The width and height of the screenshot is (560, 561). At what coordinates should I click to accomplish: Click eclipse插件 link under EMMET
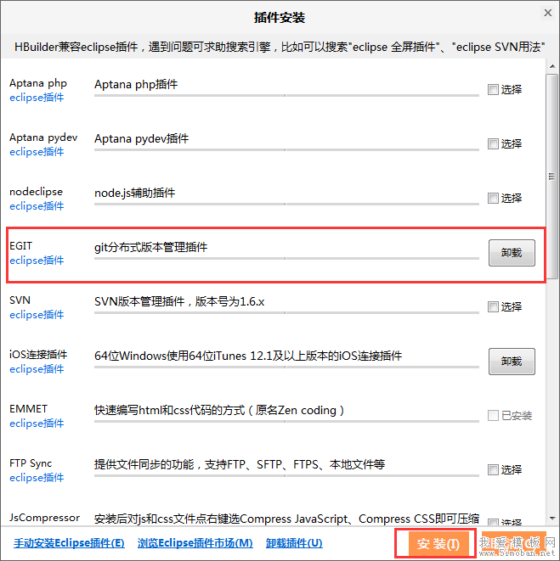click(x=37, y=424)
